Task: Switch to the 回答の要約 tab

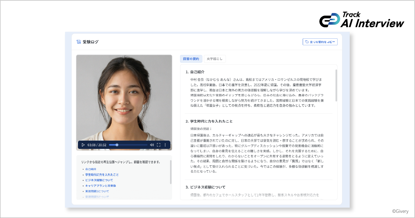Action: [191, 59]
